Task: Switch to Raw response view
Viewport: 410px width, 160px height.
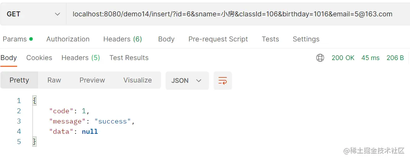Action: (x=54, y=80)
